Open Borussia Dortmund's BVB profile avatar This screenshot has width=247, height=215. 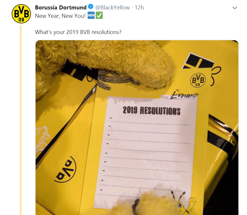(x=21, y=14)
